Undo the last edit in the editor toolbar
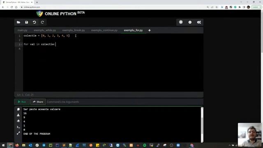 (35, 22)
